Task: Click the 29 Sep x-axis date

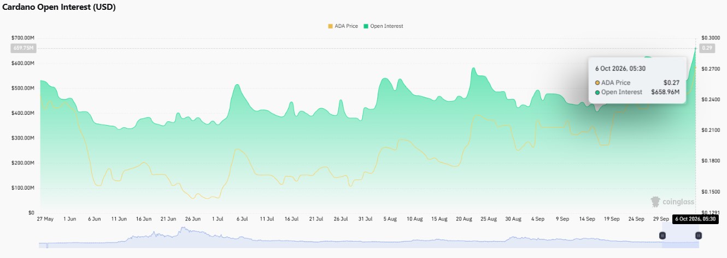Action: 660,219
